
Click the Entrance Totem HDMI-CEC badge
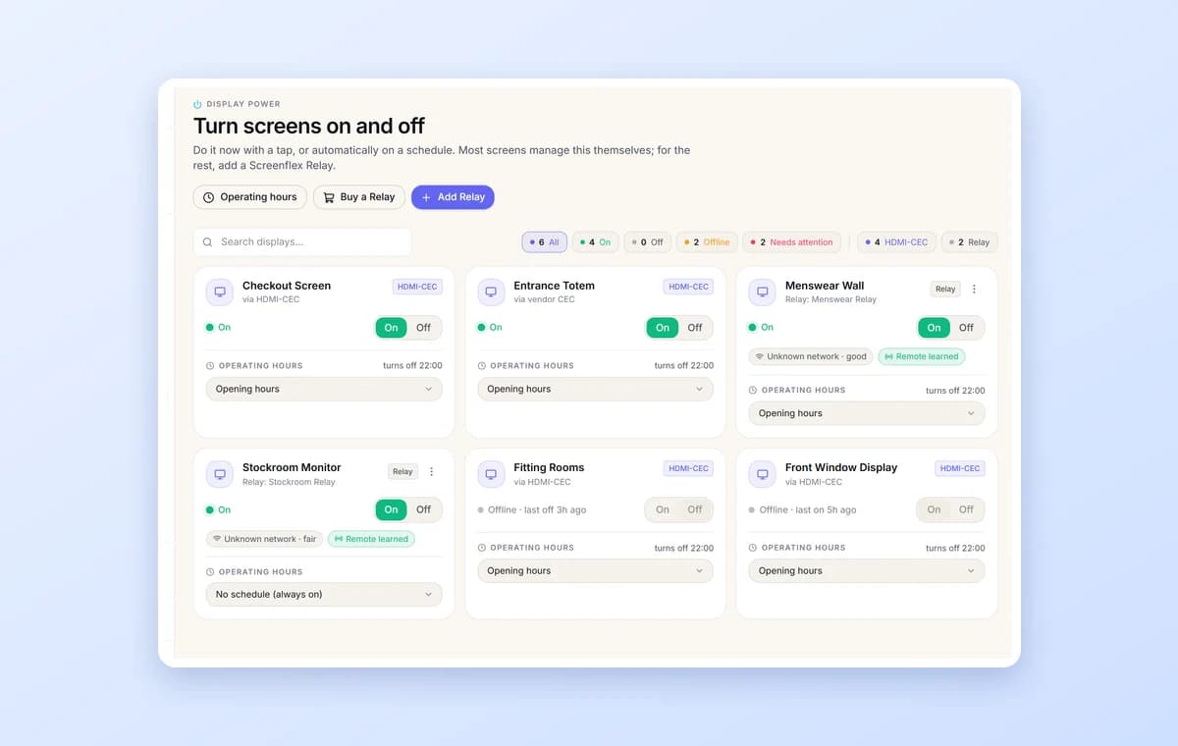pos(688,287)
